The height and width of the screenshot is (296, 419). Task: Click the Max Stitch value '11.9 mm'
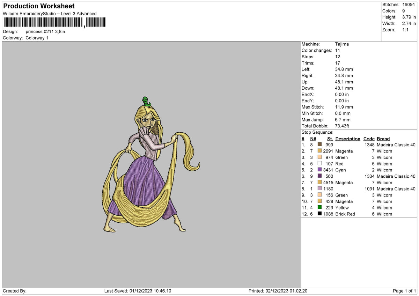(x=344, y=107)
